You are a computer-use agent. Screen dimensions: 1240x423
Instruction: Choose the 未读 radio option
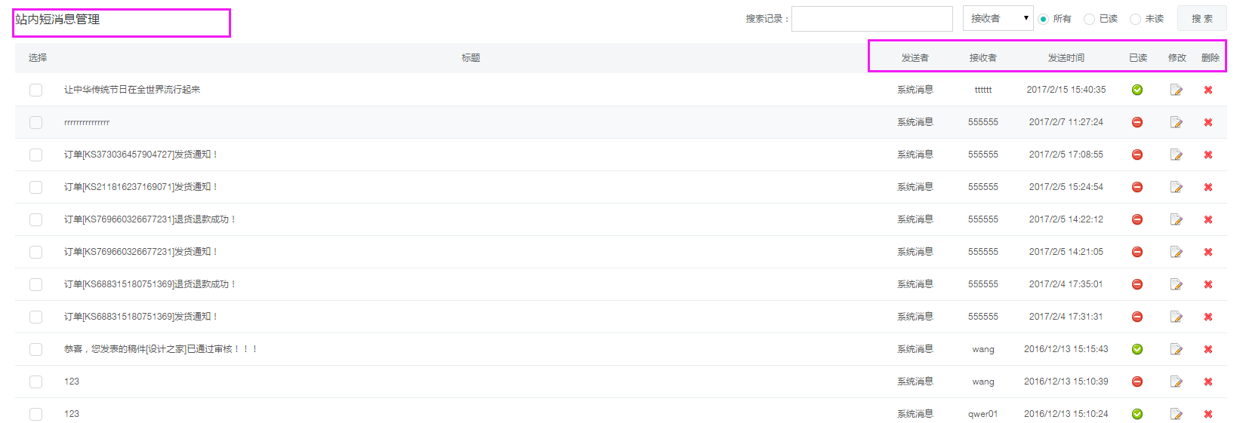click(x=1135, y=19)
